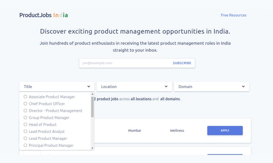Click the 'Discover exciting product management' headline

(135, 31)
